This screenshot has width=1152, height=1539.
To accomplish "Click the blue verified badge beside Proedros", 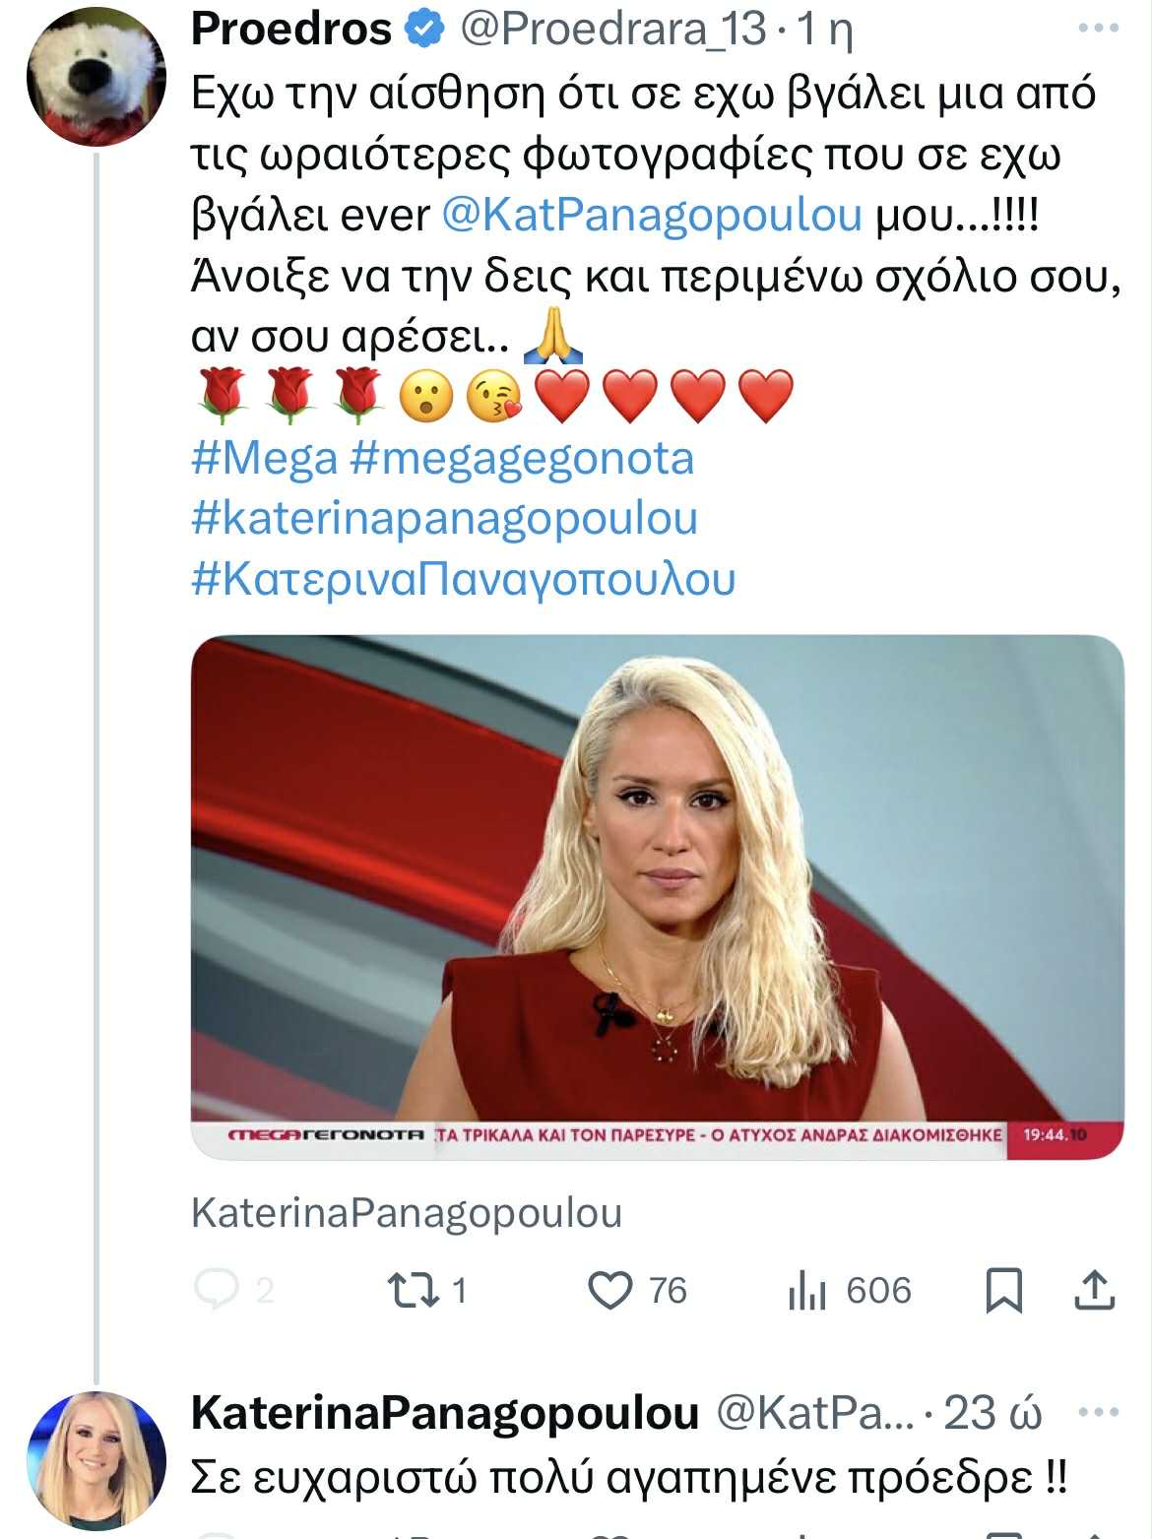I will coord(424,30).
